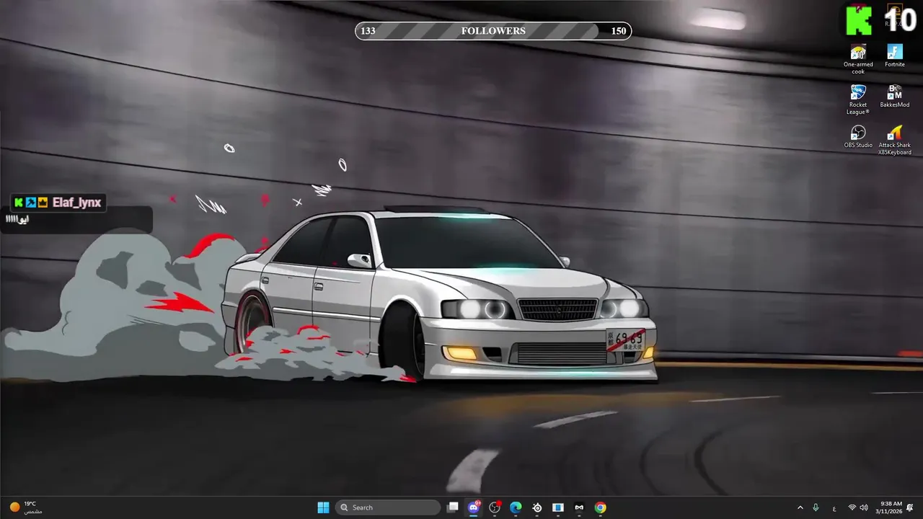
Task: Open the One-armed cook desktop shortcut
Action: (x=858, y=59)
